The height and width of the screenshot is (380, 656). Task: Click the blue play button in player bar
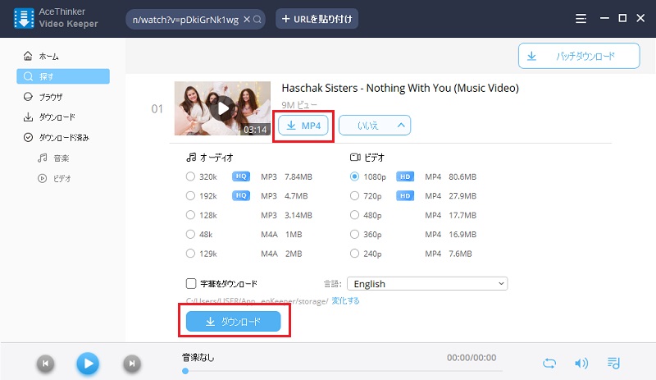click(88, 364)
